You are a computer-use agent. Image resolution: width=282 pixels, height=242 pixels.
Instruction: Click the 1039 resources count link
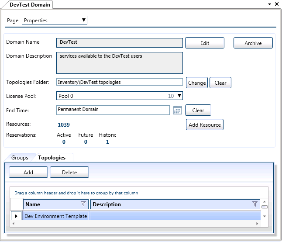(x=63, y=125)
